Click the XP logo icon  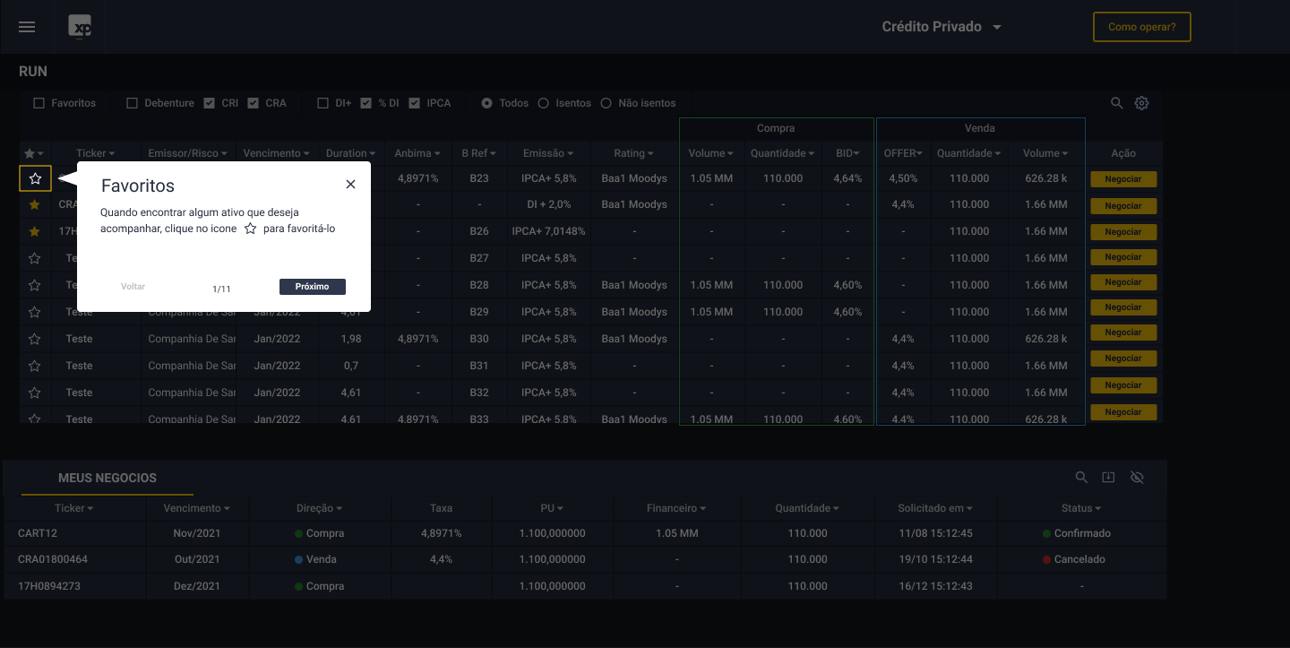[81, 27]
